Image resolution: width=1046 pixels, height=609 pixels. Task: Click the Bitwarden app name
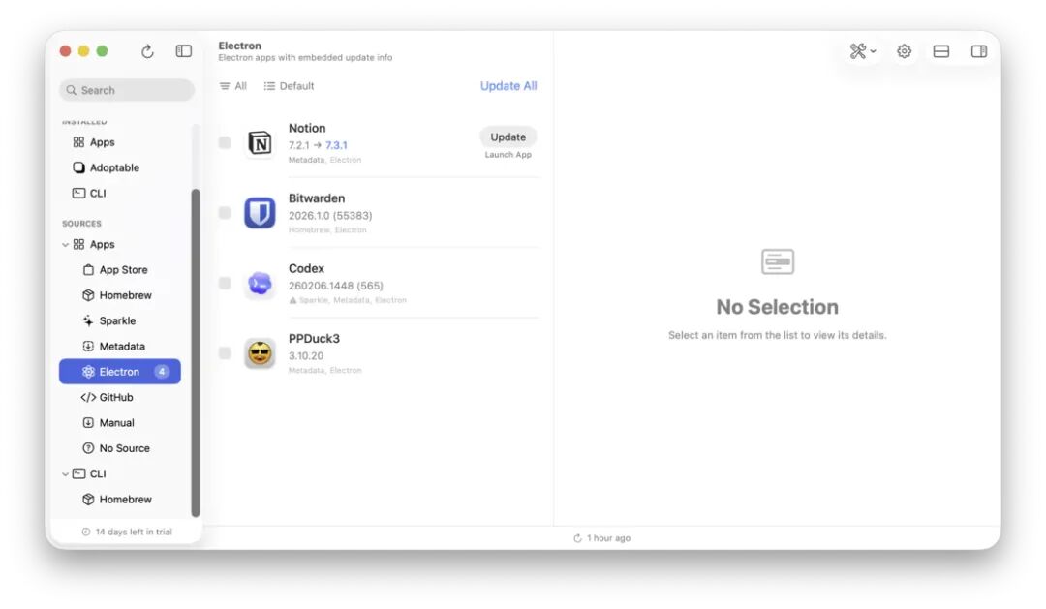(316, 198)
